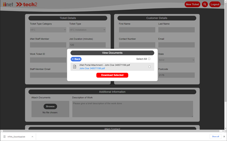Open the John Doe 348571199.pdf link
Image resolution: width=227 pixels, height=141 pixels.
[92, 68]
